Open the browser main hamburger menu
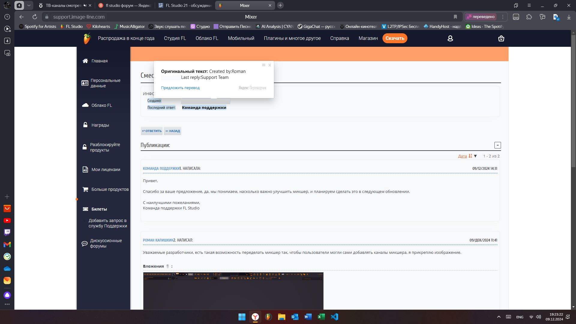The image size is (576, 324). coord(529,5)
